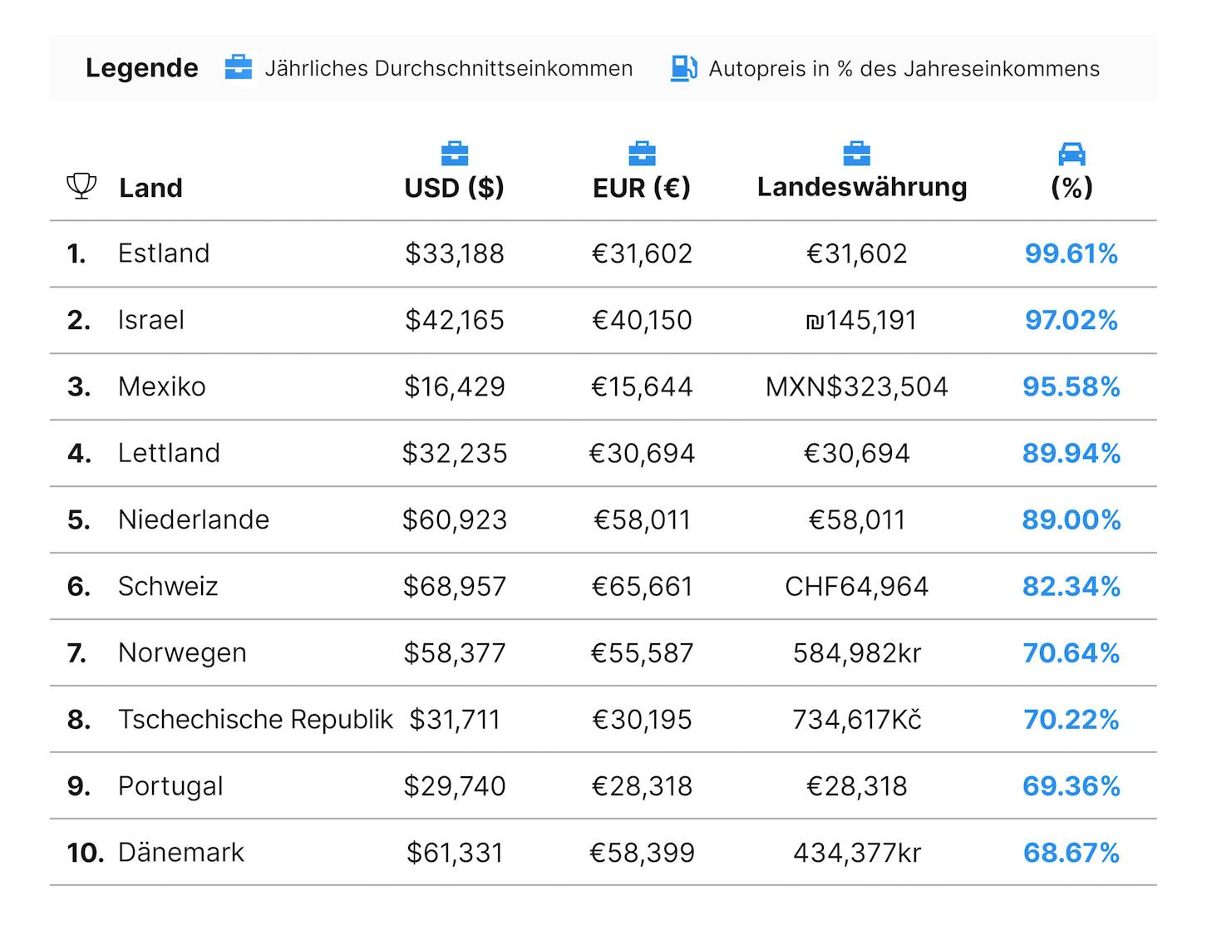The height and width of the screenshot is (945, 1207).
Task: Click Norwegen's 584,982kr local currency value
Action: coord(857,653)
